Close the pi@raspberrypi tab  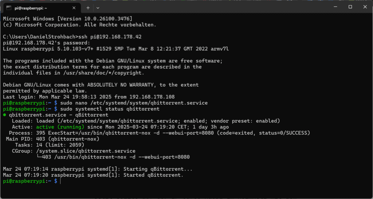coord(74,8)
